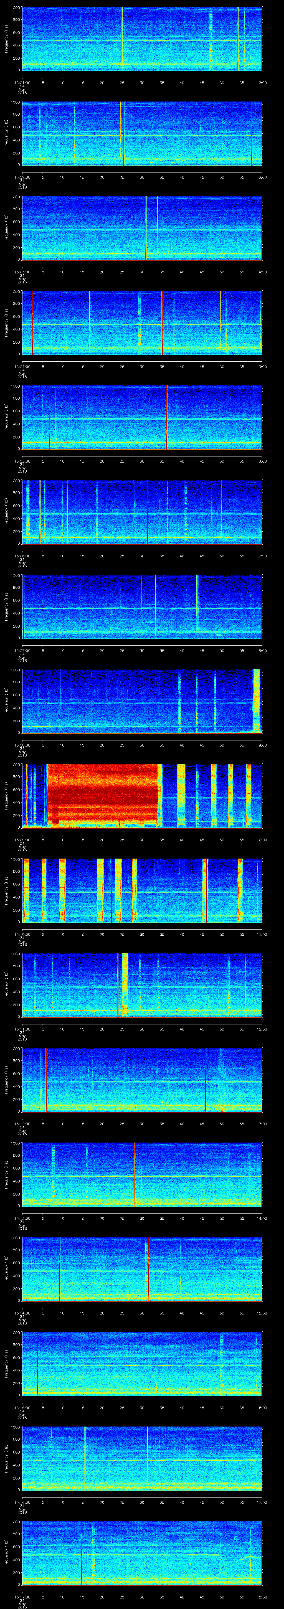This screenshot has height=1609, width=284.
Task: Click the large red burst in the 15:09 spectrogram
Action: pos(103,794)
